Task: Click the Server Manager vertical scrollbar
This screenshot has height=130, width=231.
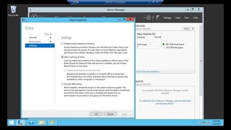Action: (201, 61)
